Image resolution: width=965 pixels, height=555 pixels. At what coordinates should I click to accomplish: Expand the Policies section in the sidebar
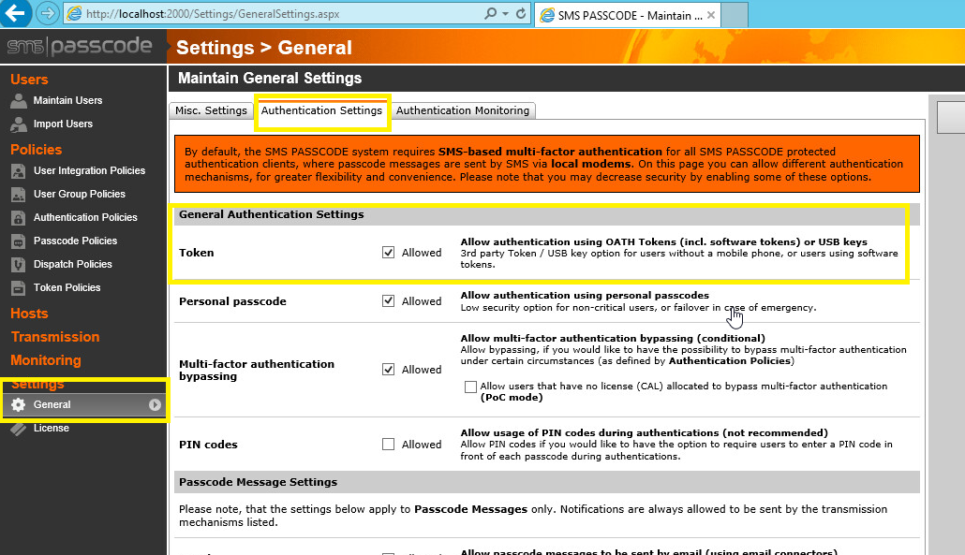(37, 150)
